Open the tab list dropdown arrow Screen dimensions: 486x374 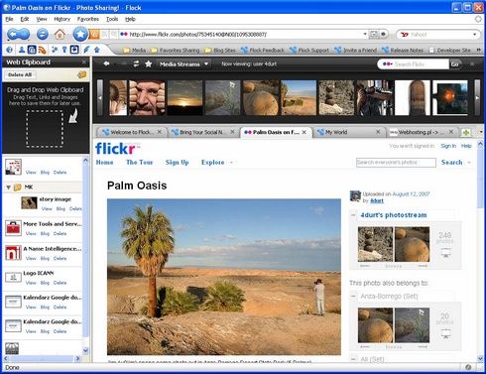(x=481, y=132)
